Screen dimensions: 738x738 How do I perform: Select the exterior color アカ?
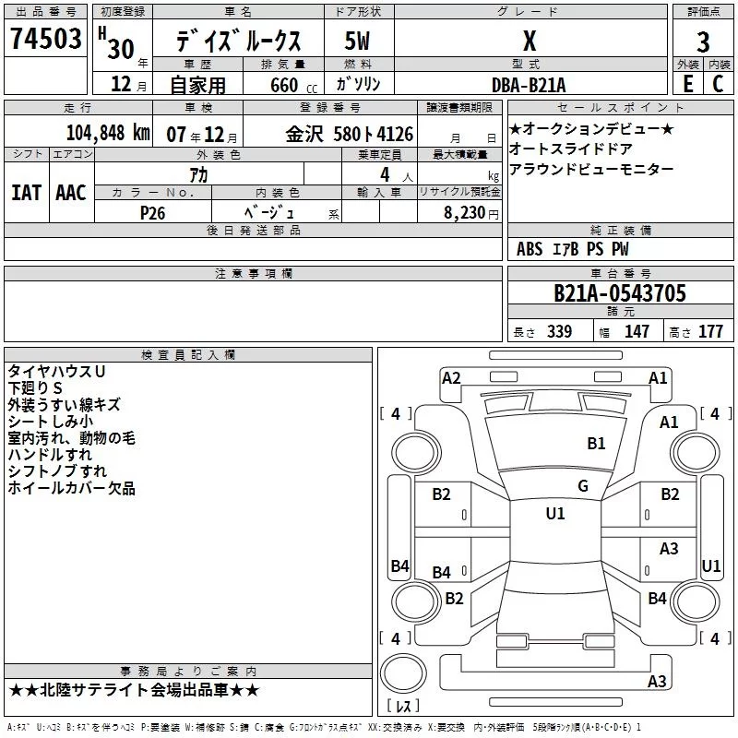[x=198, y=174]
